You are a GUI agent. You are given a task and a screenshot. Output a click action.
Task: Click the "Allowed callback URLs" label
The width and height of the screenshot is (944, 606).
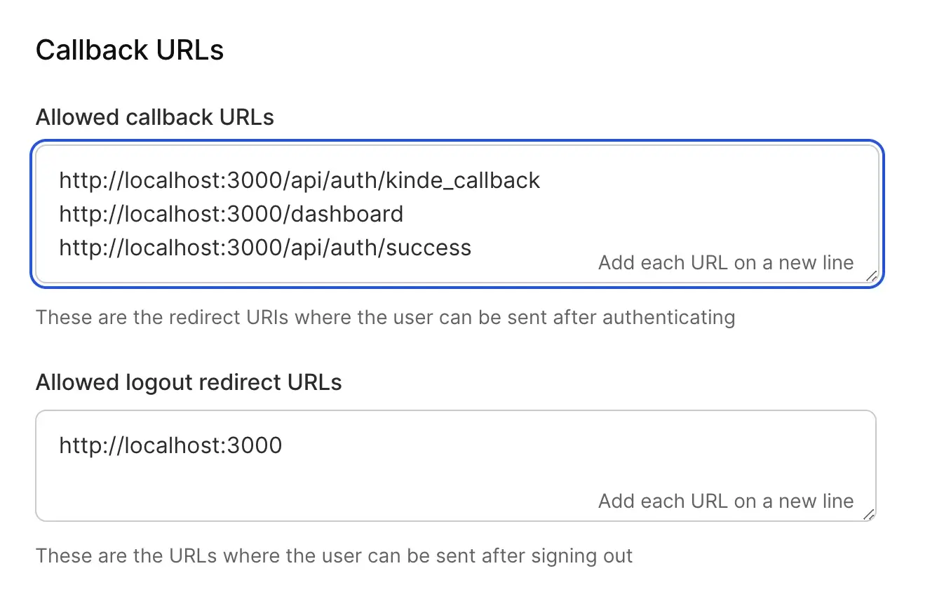click(154, 117)
